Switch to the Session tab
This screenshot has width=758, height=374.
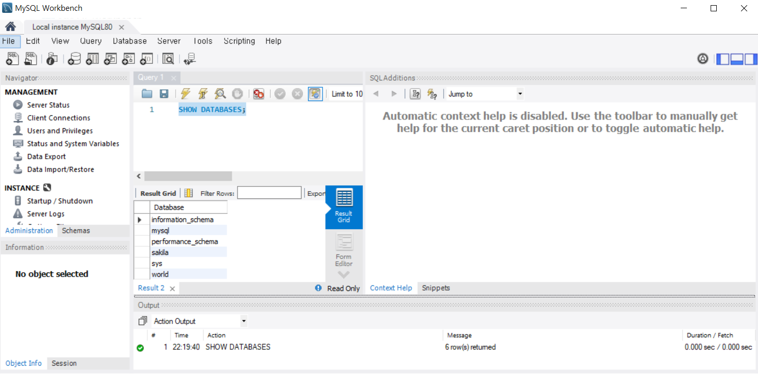(64, 363)
